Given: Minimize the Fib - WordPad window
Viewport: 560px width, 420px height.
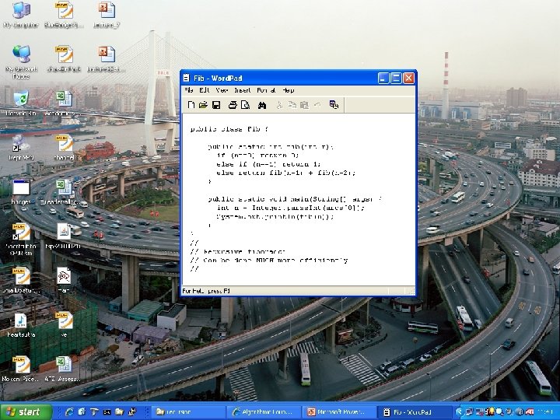Looking at the screenshot, I should [x=383, y=79].
